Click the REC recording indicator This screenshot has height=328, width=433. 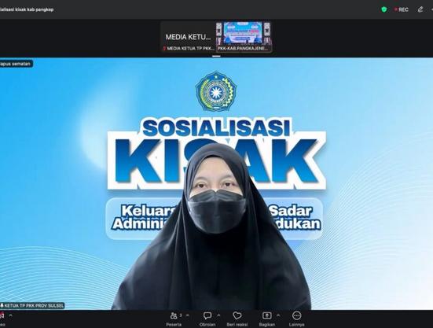[402, 9]
